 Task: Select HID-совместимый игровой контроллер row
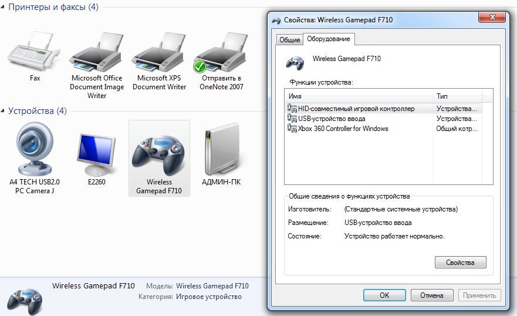[356, 109]
